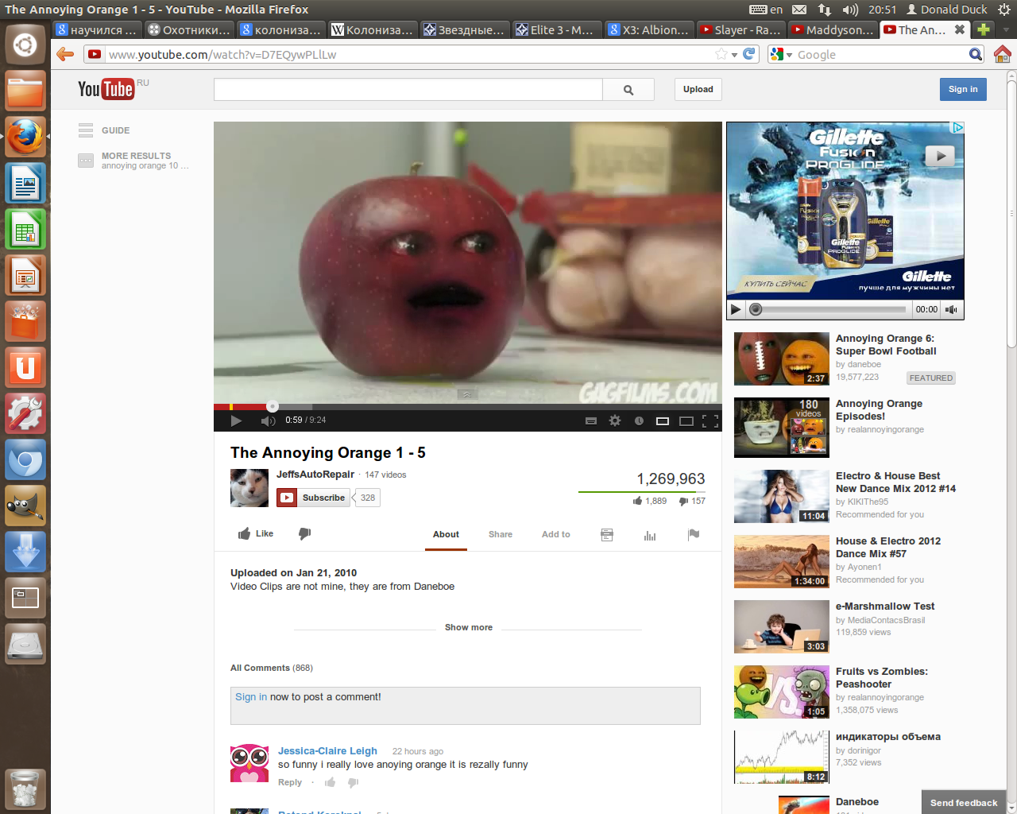
Task: Click the Sign in button
Action: tap(963, 89)
